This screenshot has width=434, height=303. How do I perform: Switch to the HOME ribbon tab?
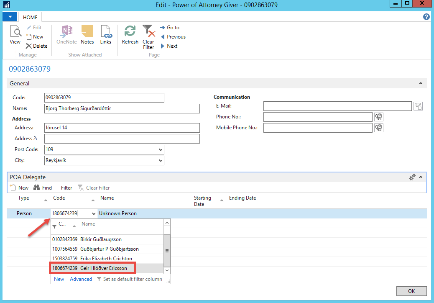click(30, 18)
